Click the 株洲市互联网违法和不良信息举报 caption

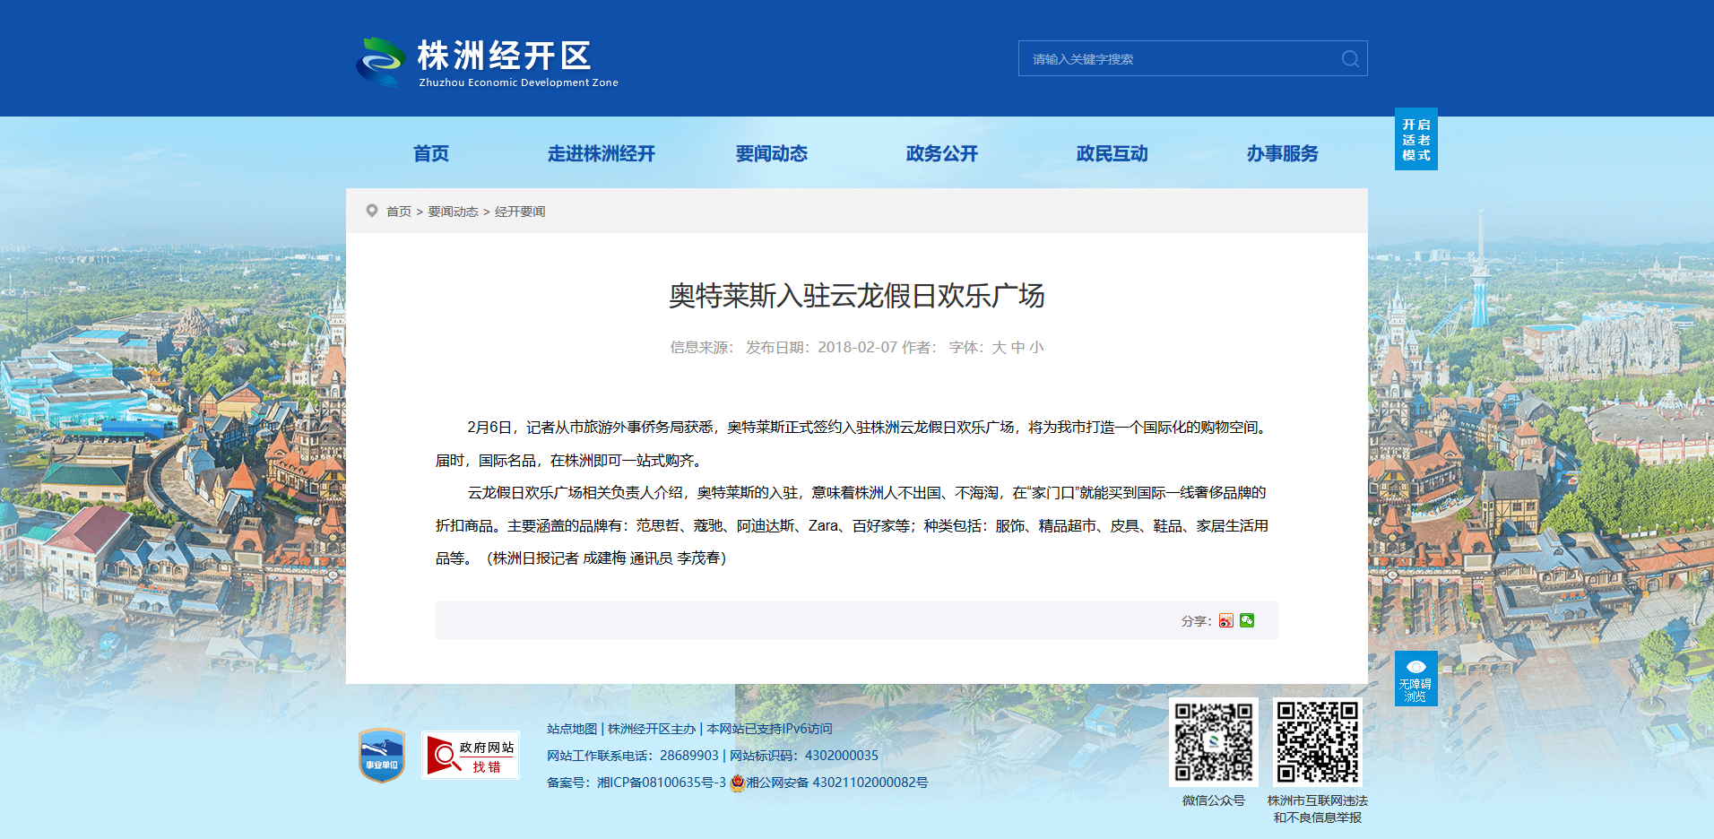pyautogui.click(x=1318, y=809)
